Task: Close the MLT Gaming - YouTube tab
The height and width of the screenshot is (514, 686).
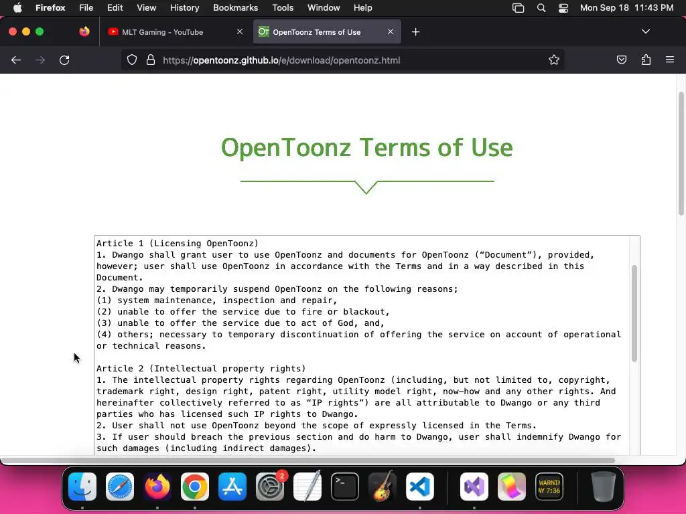Action: (x=240, y=31)
